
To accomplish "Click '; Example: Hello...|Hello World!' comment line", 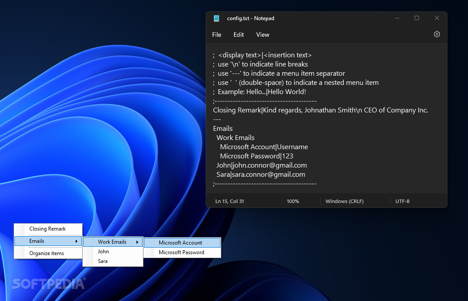I will pyautogui.click(x=259, y=92).
